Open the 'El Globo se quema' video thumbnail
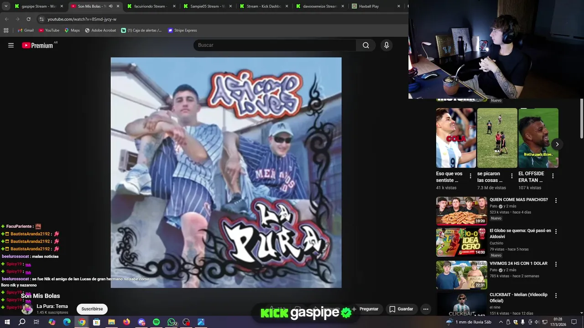This screenshot has height=328, width=584. pos(461,242)
